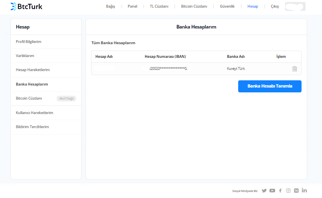The width and height of the screenshot is (322, 198).
Task: Open Hesap Hareketlerim in the sidebar
Action: coord(32,70)
